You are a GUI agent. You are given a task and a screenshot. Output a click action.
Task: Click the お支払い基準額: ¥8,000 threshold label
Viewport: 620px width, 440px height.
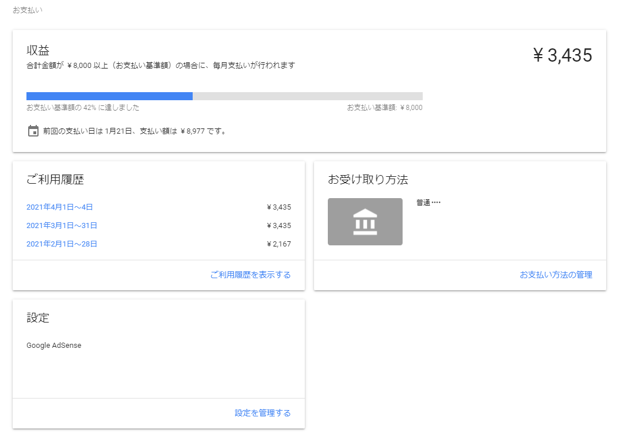tap(384, 108)
